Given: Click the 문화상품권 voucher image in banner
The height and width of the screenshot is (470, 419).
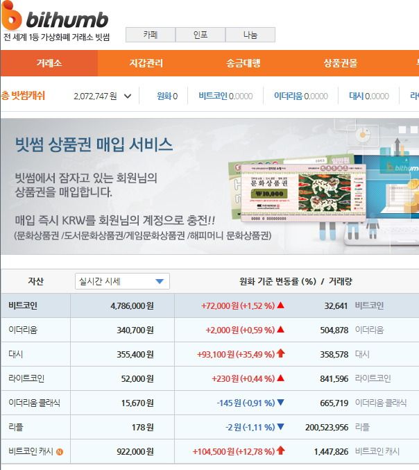Looking at the screenshot, I should (x=303, y=193).
